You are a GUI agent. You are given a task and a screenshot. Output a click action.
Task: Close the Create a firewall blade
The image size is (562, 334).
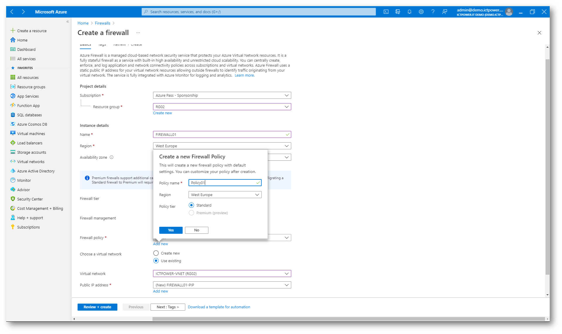(x=539, y=33)
